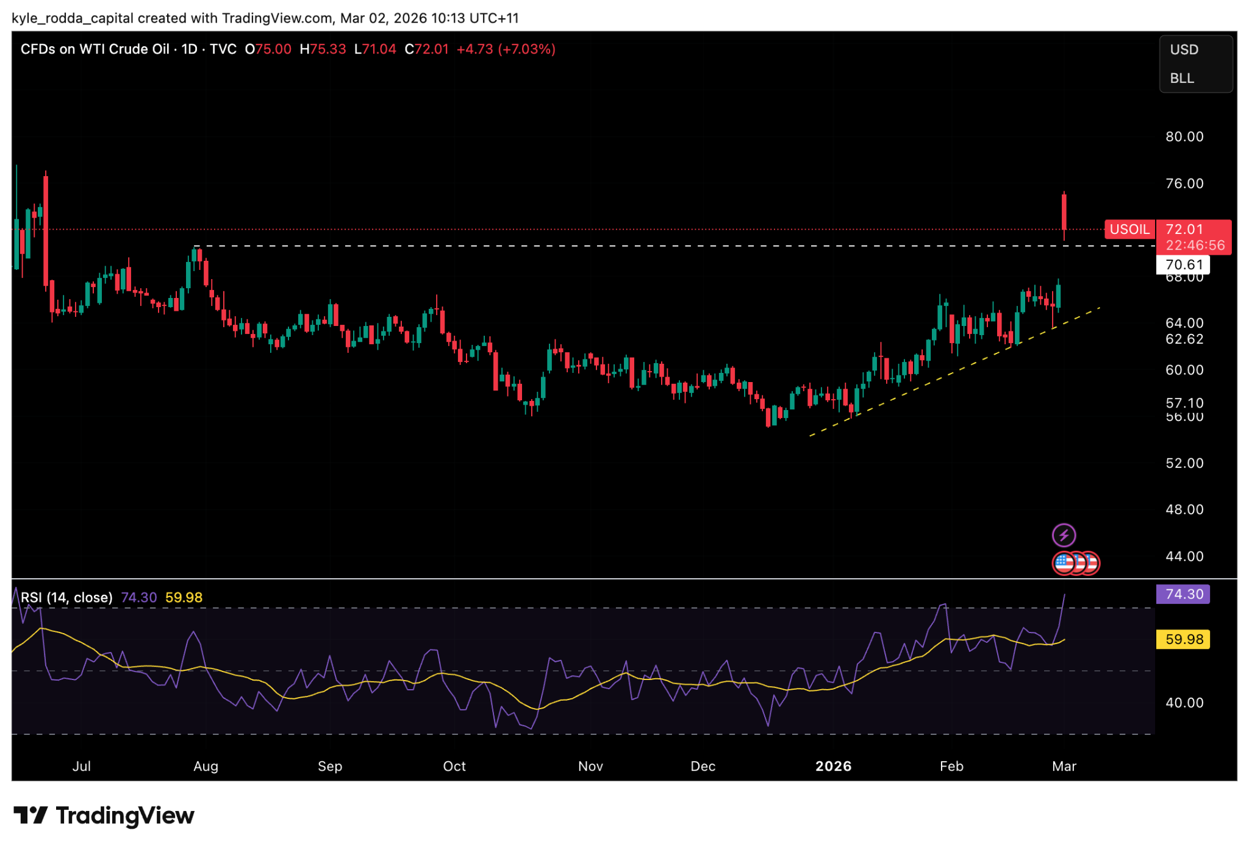
Task: Click the Aug label on time axis
Action: pos(206,766)
